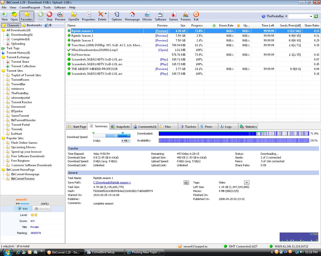The image size is (321, 256).
Task: Open the CometPassport menu
Action: [30, 7]
